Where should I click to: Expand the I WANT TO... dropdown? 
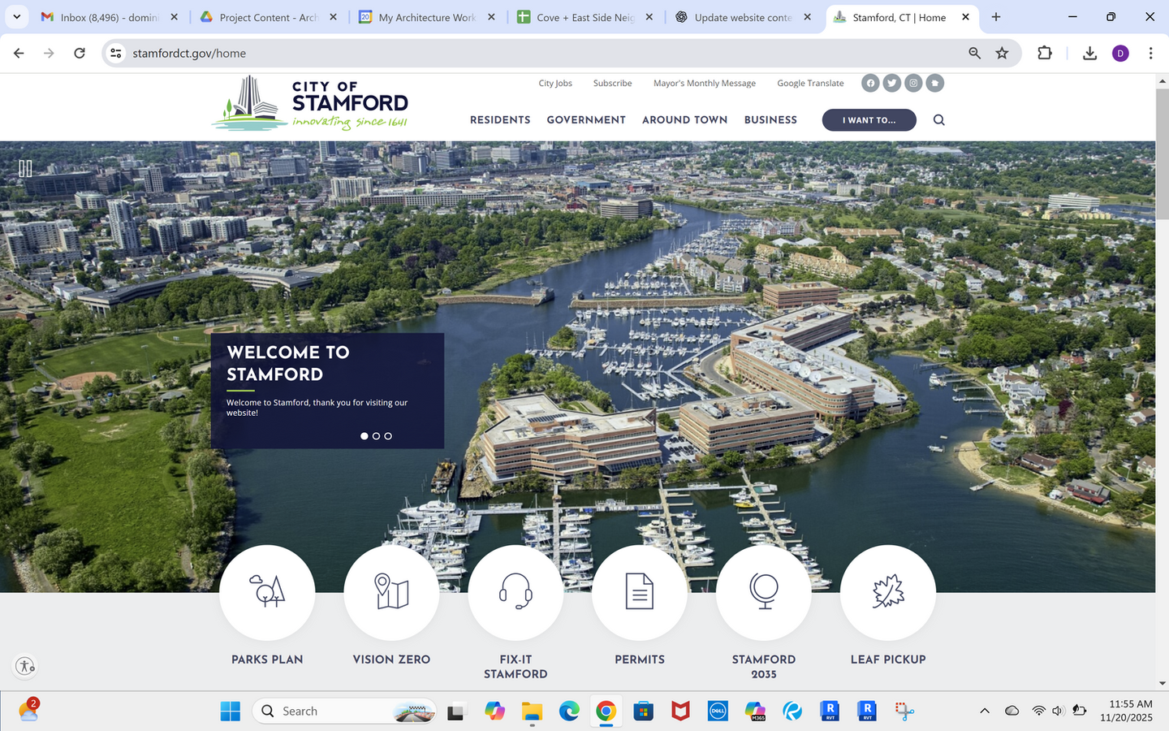[x=869, y=120]
